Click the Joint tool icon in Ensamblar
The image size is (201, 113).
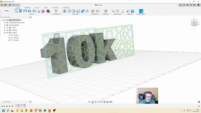[x=98, y=11]
